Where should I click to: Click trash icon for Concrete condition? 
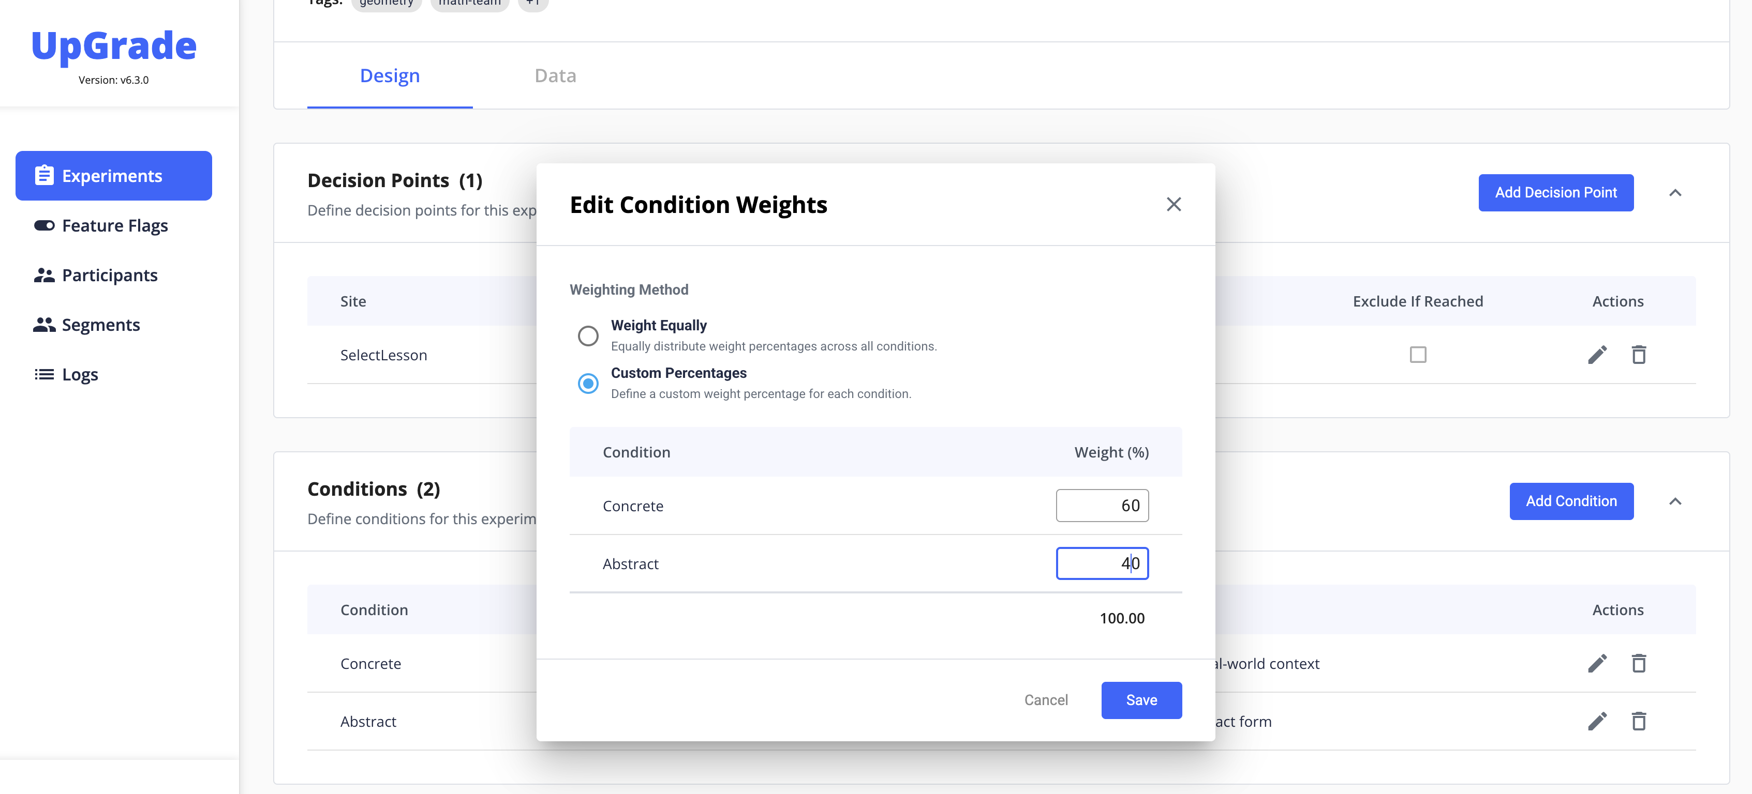coord(1638,663)
